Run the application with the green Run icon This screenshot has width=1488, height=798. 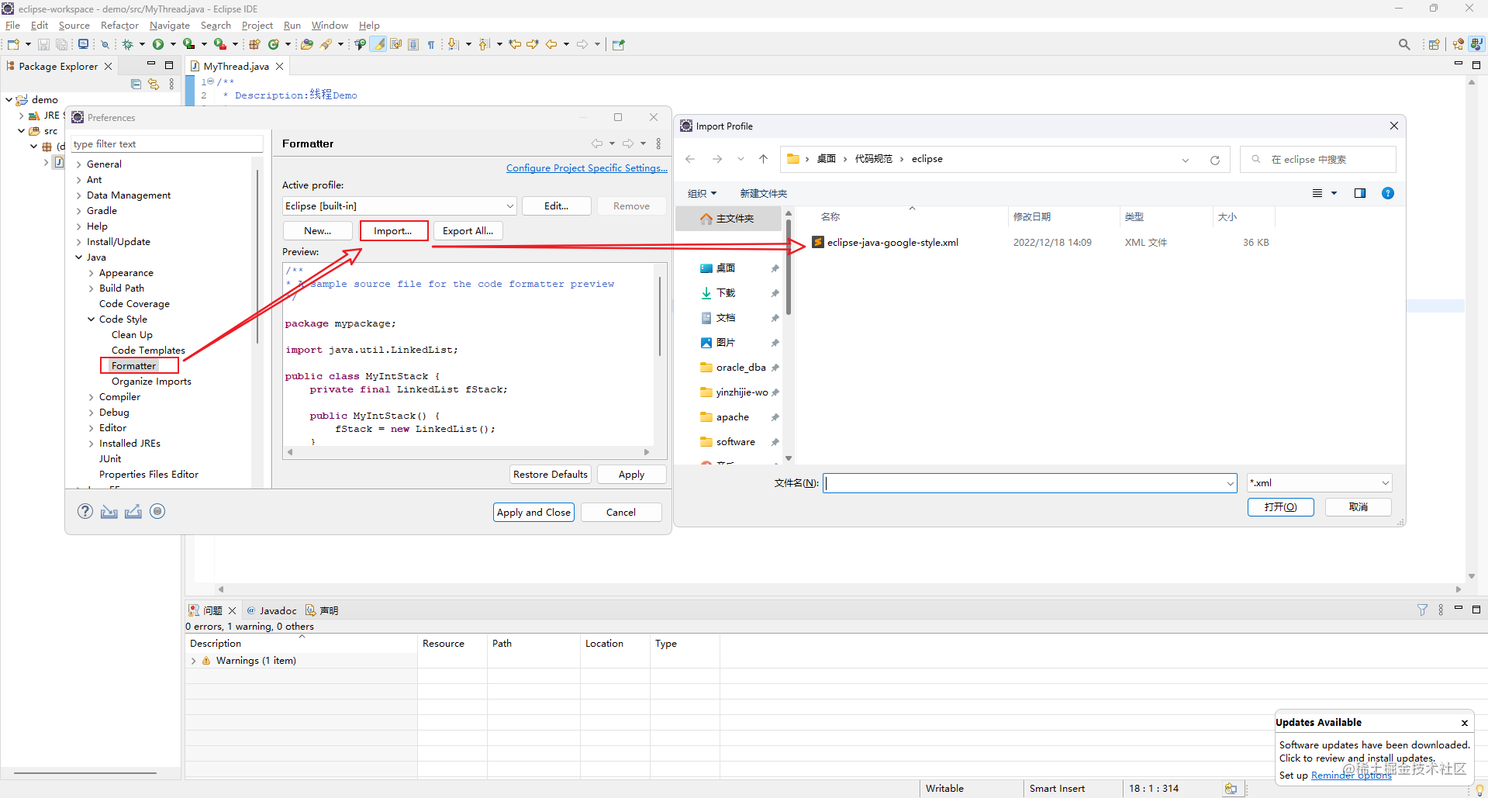coord(157,44)
